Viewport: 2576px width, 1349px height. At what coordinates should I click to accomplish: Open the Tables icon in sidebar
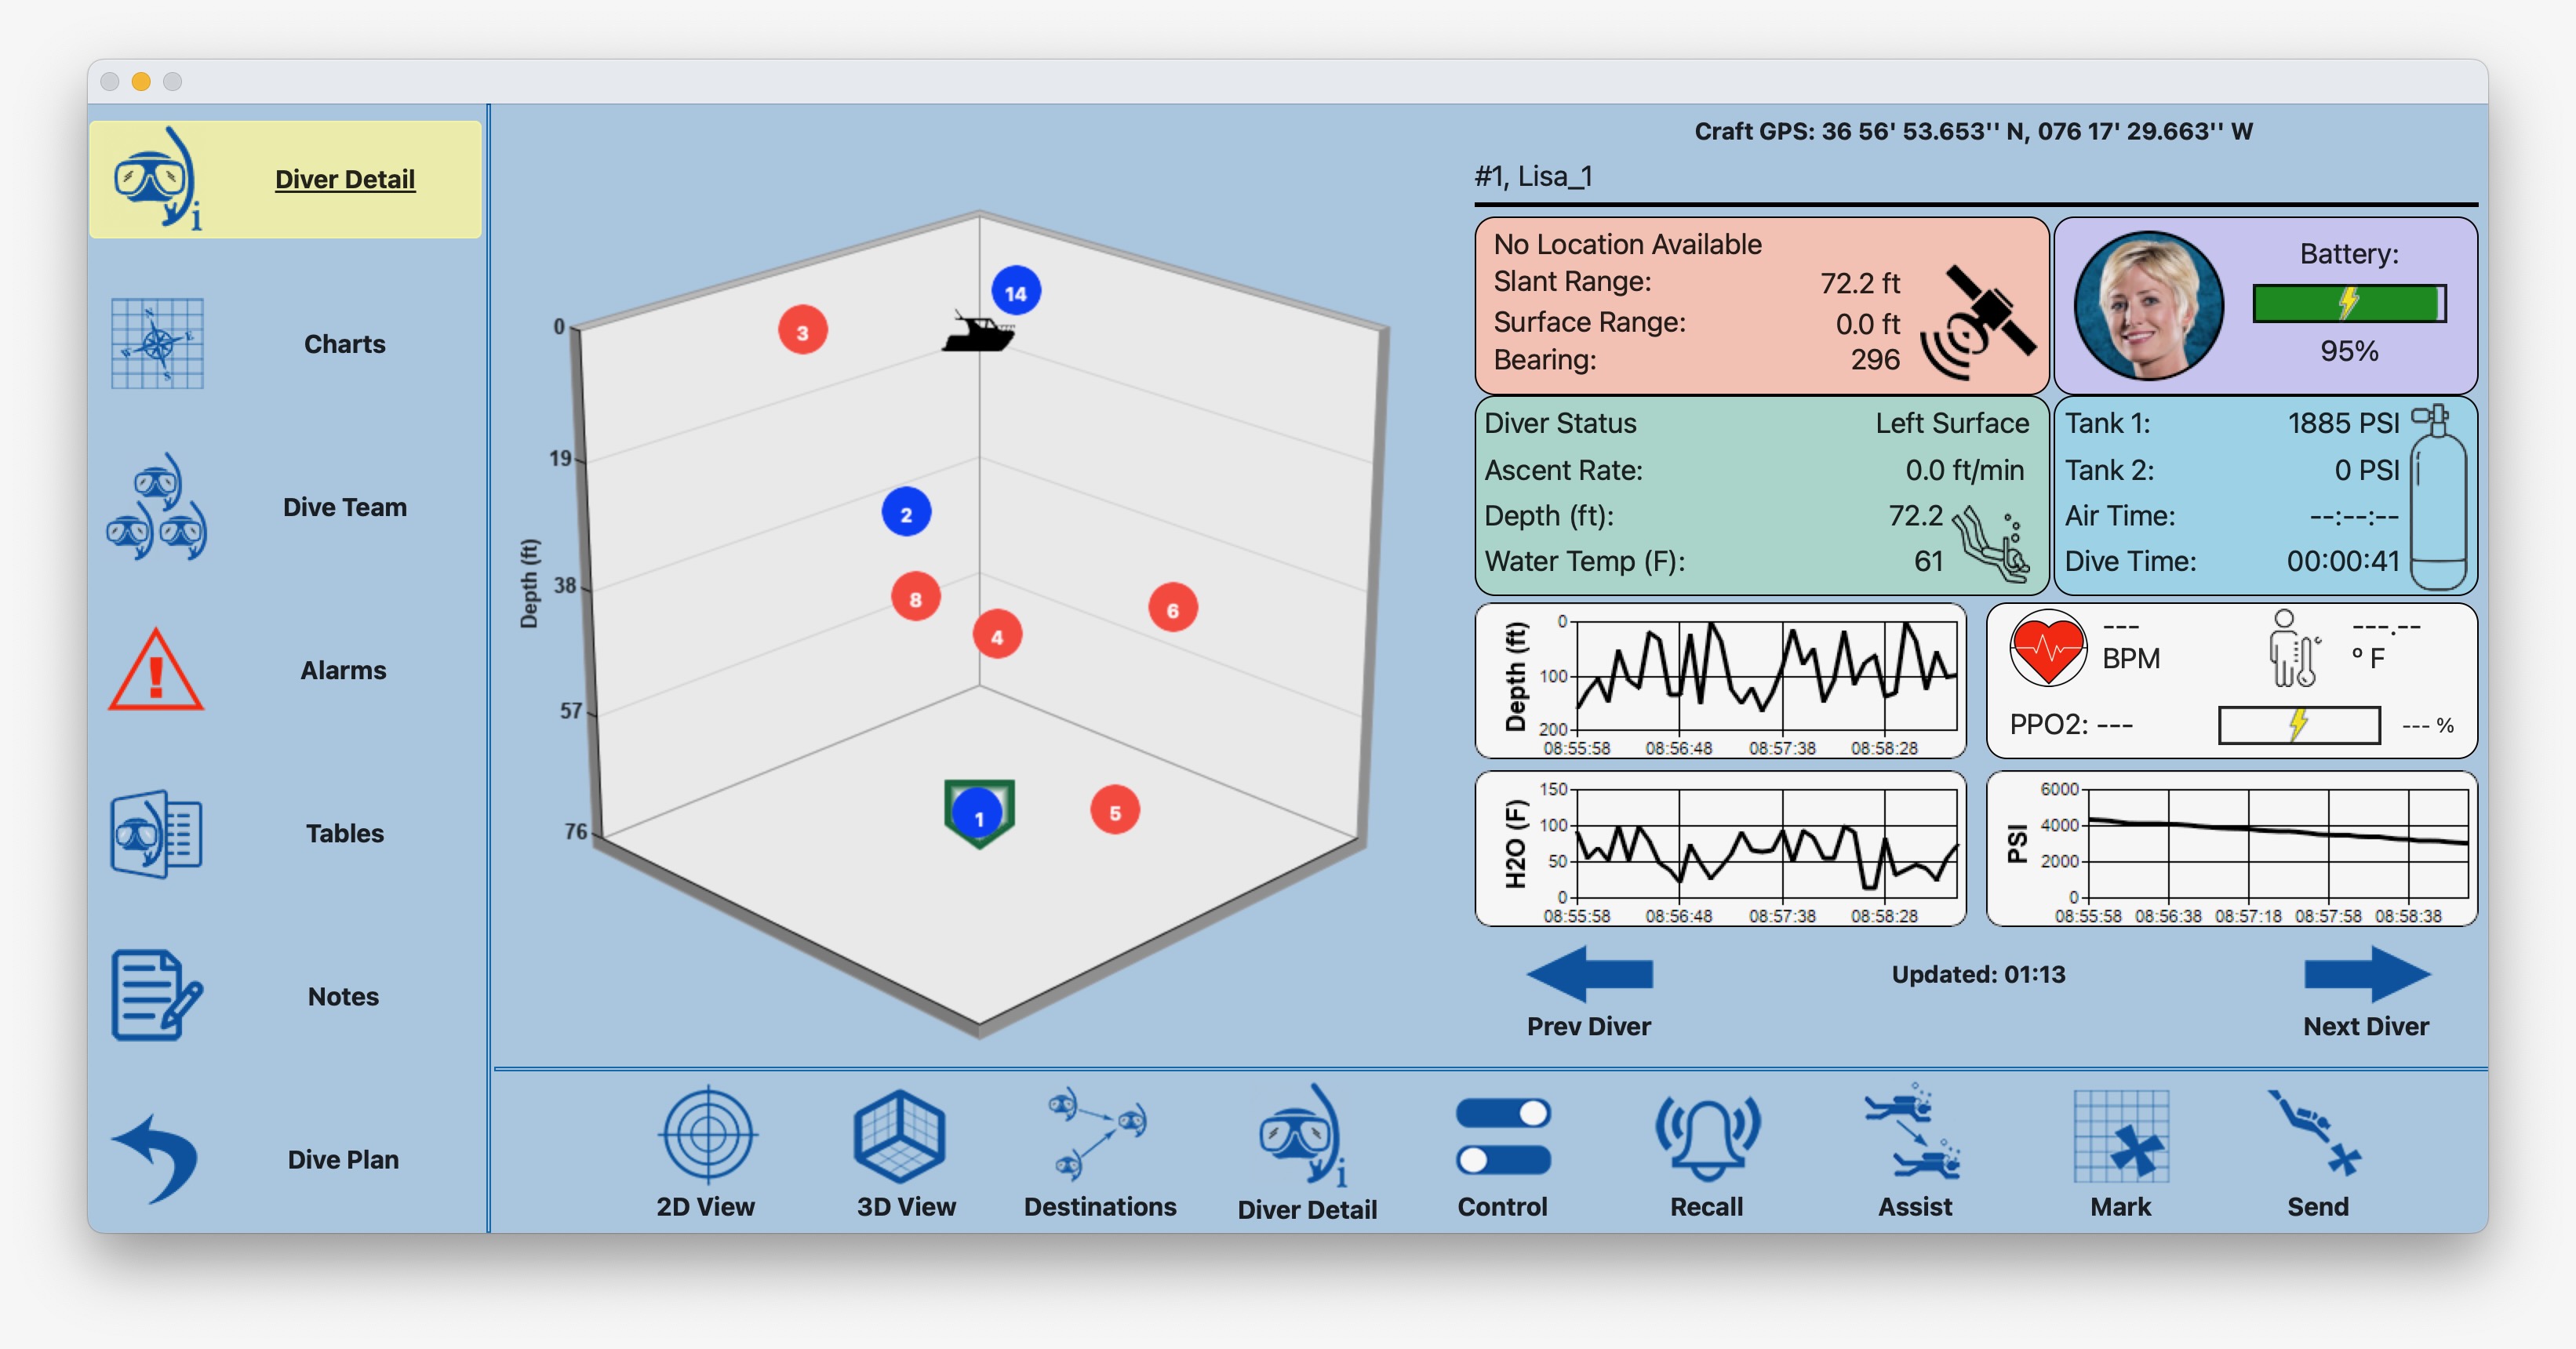click(157, 833)
